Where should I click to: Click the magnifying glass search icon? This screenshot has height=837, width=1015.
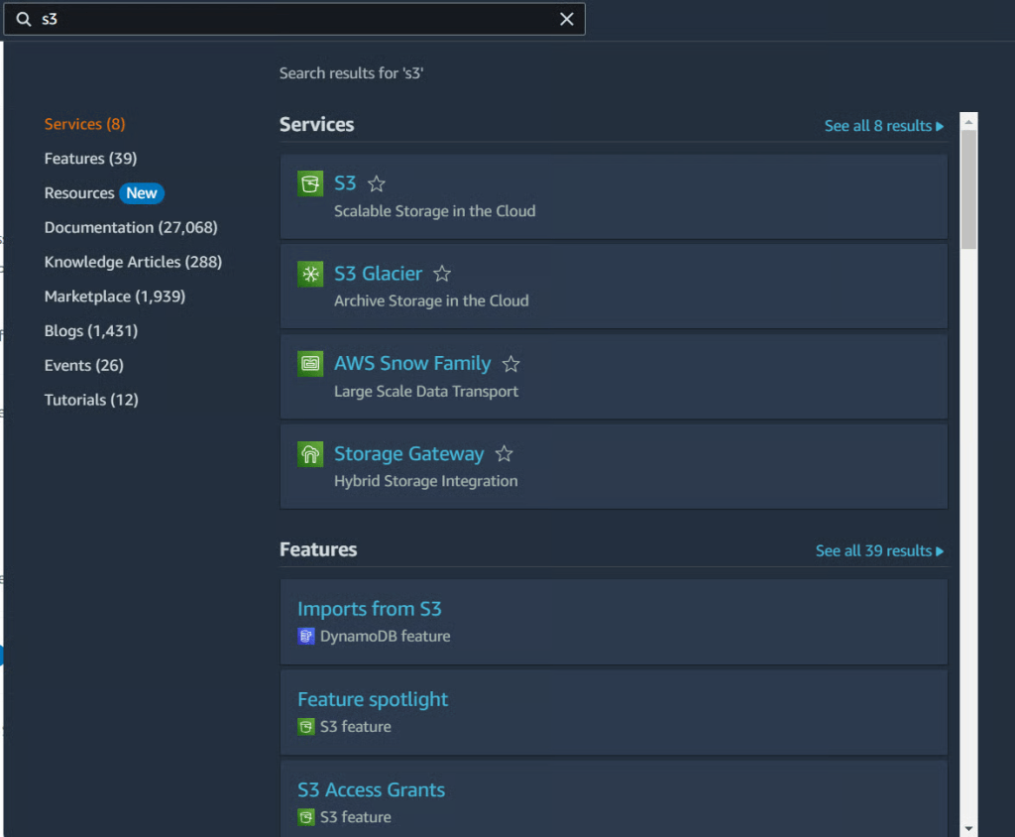pyautogui.click(x=24, y=19)
